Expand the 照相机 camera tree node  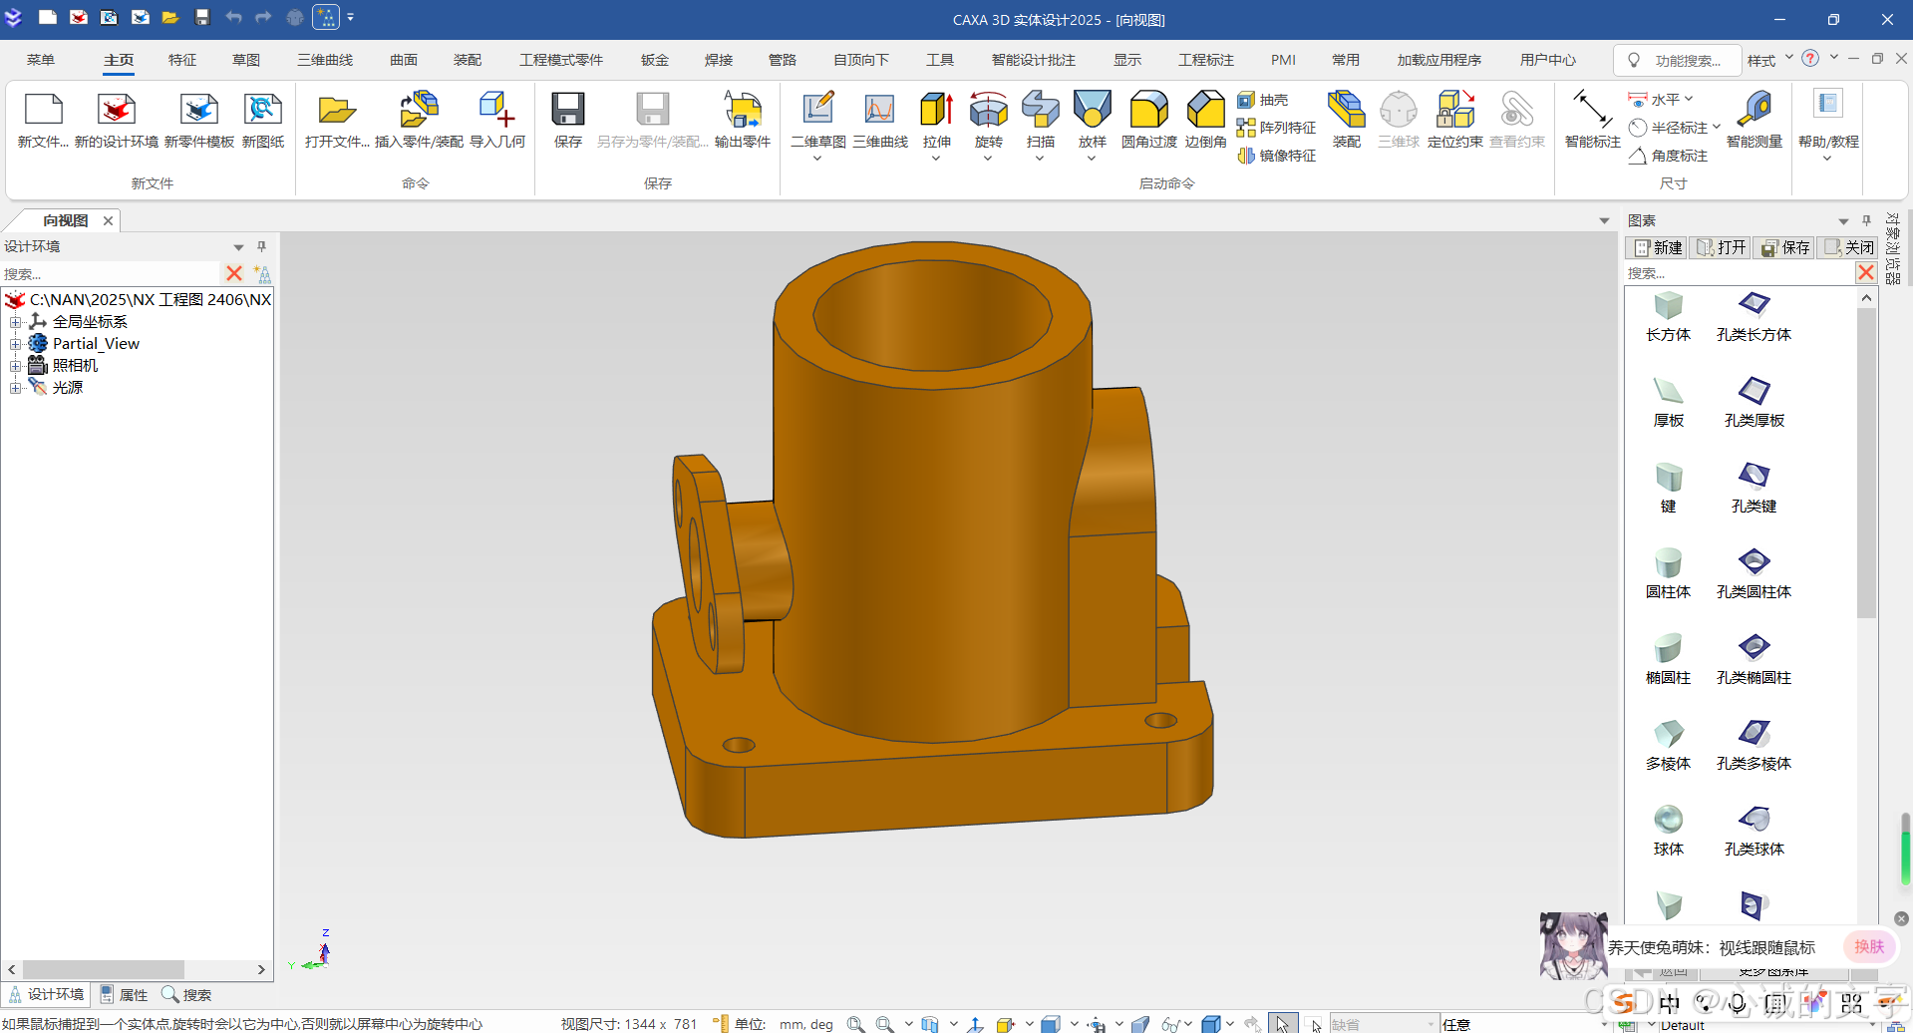pyautogui.click(x=15, y=366)
